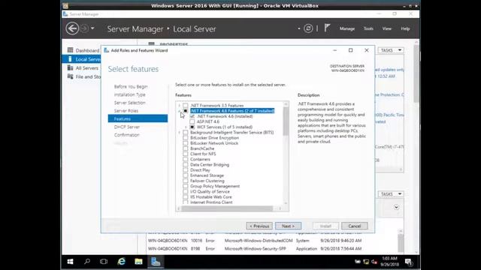Viewport: 481px width, 270px height.
Task: Open File Explorer from the taskbar
Action: pos(138,262)
